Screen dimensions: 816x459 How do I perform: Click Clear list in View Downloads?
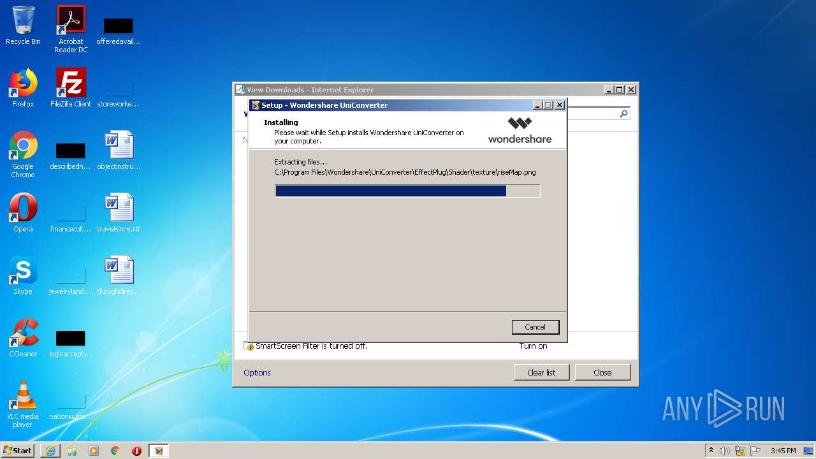tap(541, 372)
